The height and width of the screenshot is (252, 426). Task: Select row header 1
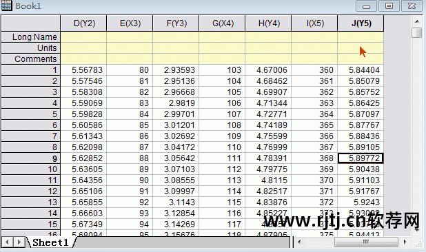31,70
